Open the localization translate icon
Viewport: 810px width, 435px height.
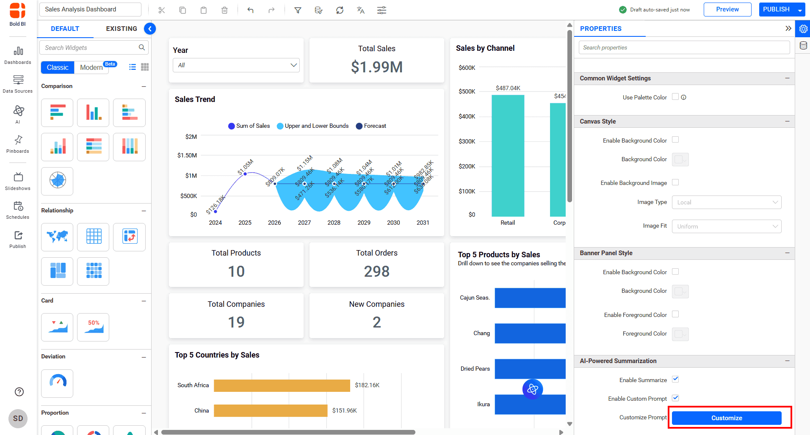point(361,10)
